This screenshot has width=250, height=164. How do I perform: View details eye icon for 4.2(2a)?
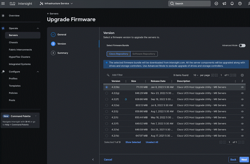click(x=242, y=105)
